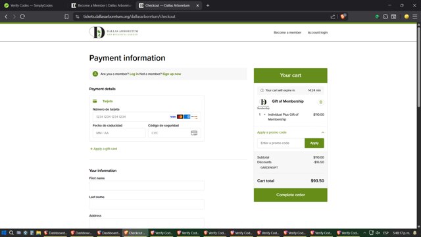421x237 pixels.
Task: Focus the Last name field
Action: click(147, 204)
